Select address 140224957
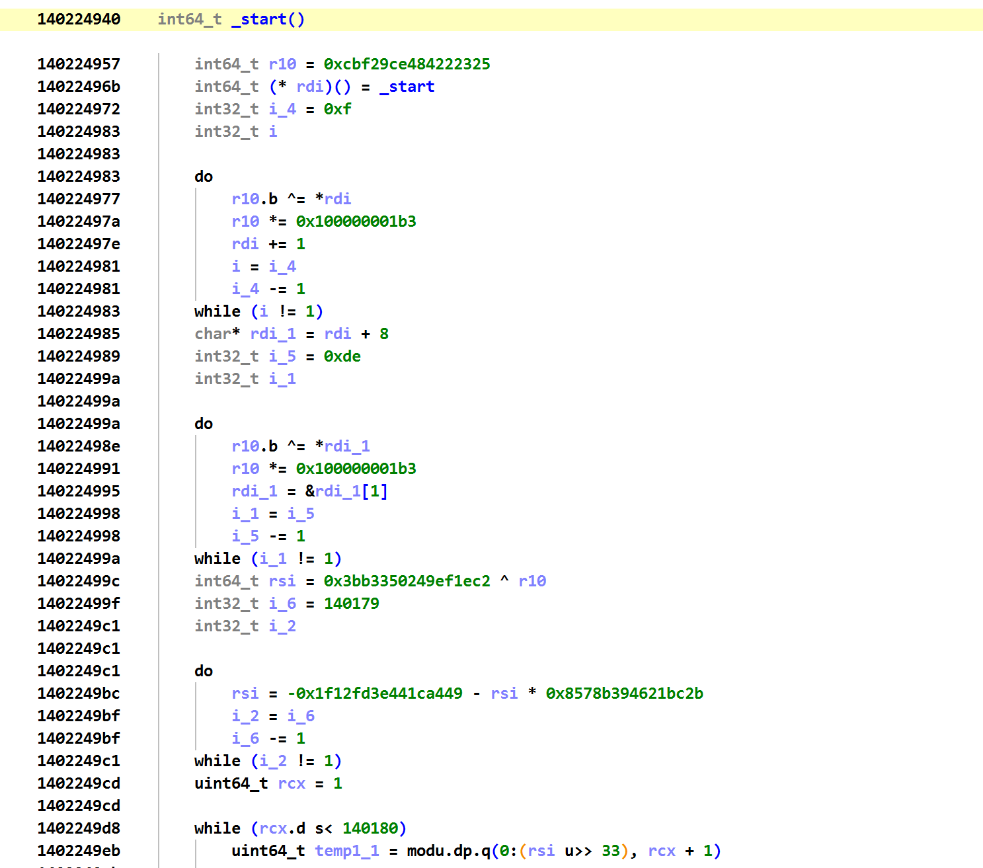Screen dimensions: 983x868 pos(79,64)
